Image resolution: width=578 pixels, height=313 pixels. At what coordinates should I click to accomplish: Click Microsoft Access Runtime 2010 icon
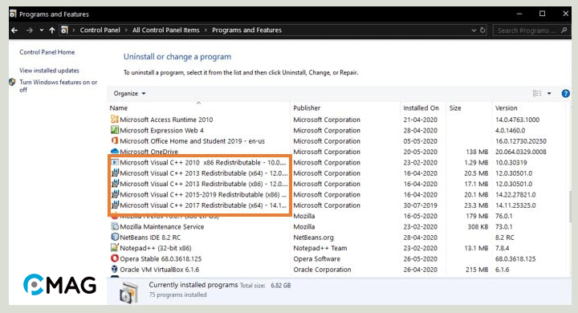(115, 119)
